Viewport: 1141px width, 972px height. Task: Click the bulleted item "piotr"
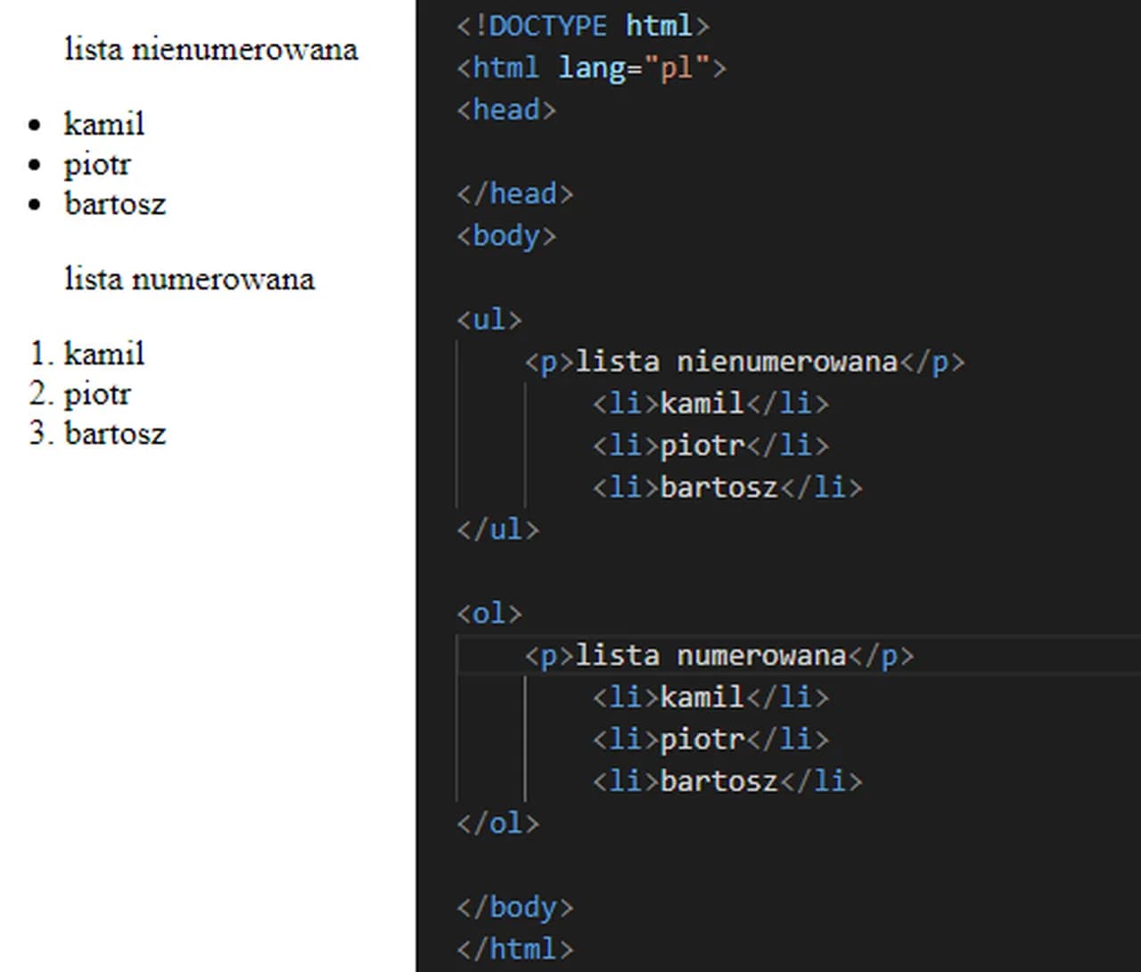pos(96,165)
